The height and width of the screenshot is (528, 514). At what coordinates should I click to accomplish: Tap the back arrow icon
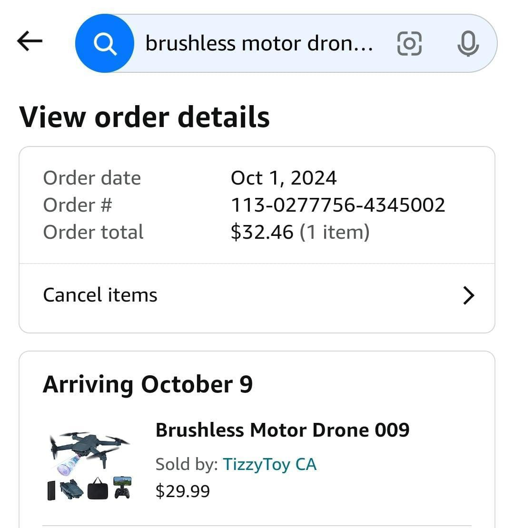(30, 42)
